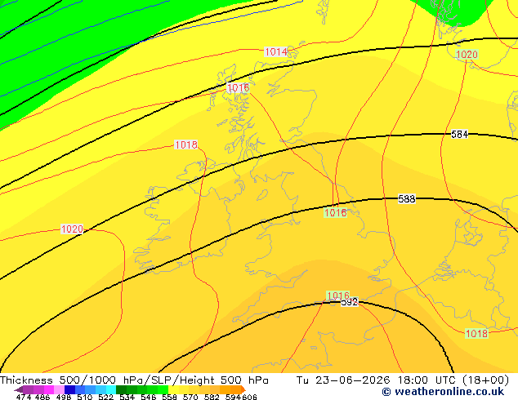Click the cyan legend swatch above 522

(111, 389)
